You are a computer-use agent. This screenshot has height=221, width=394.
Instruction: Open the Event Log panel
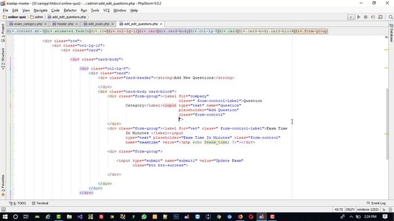pyautogui.click(x=376, y=203)
